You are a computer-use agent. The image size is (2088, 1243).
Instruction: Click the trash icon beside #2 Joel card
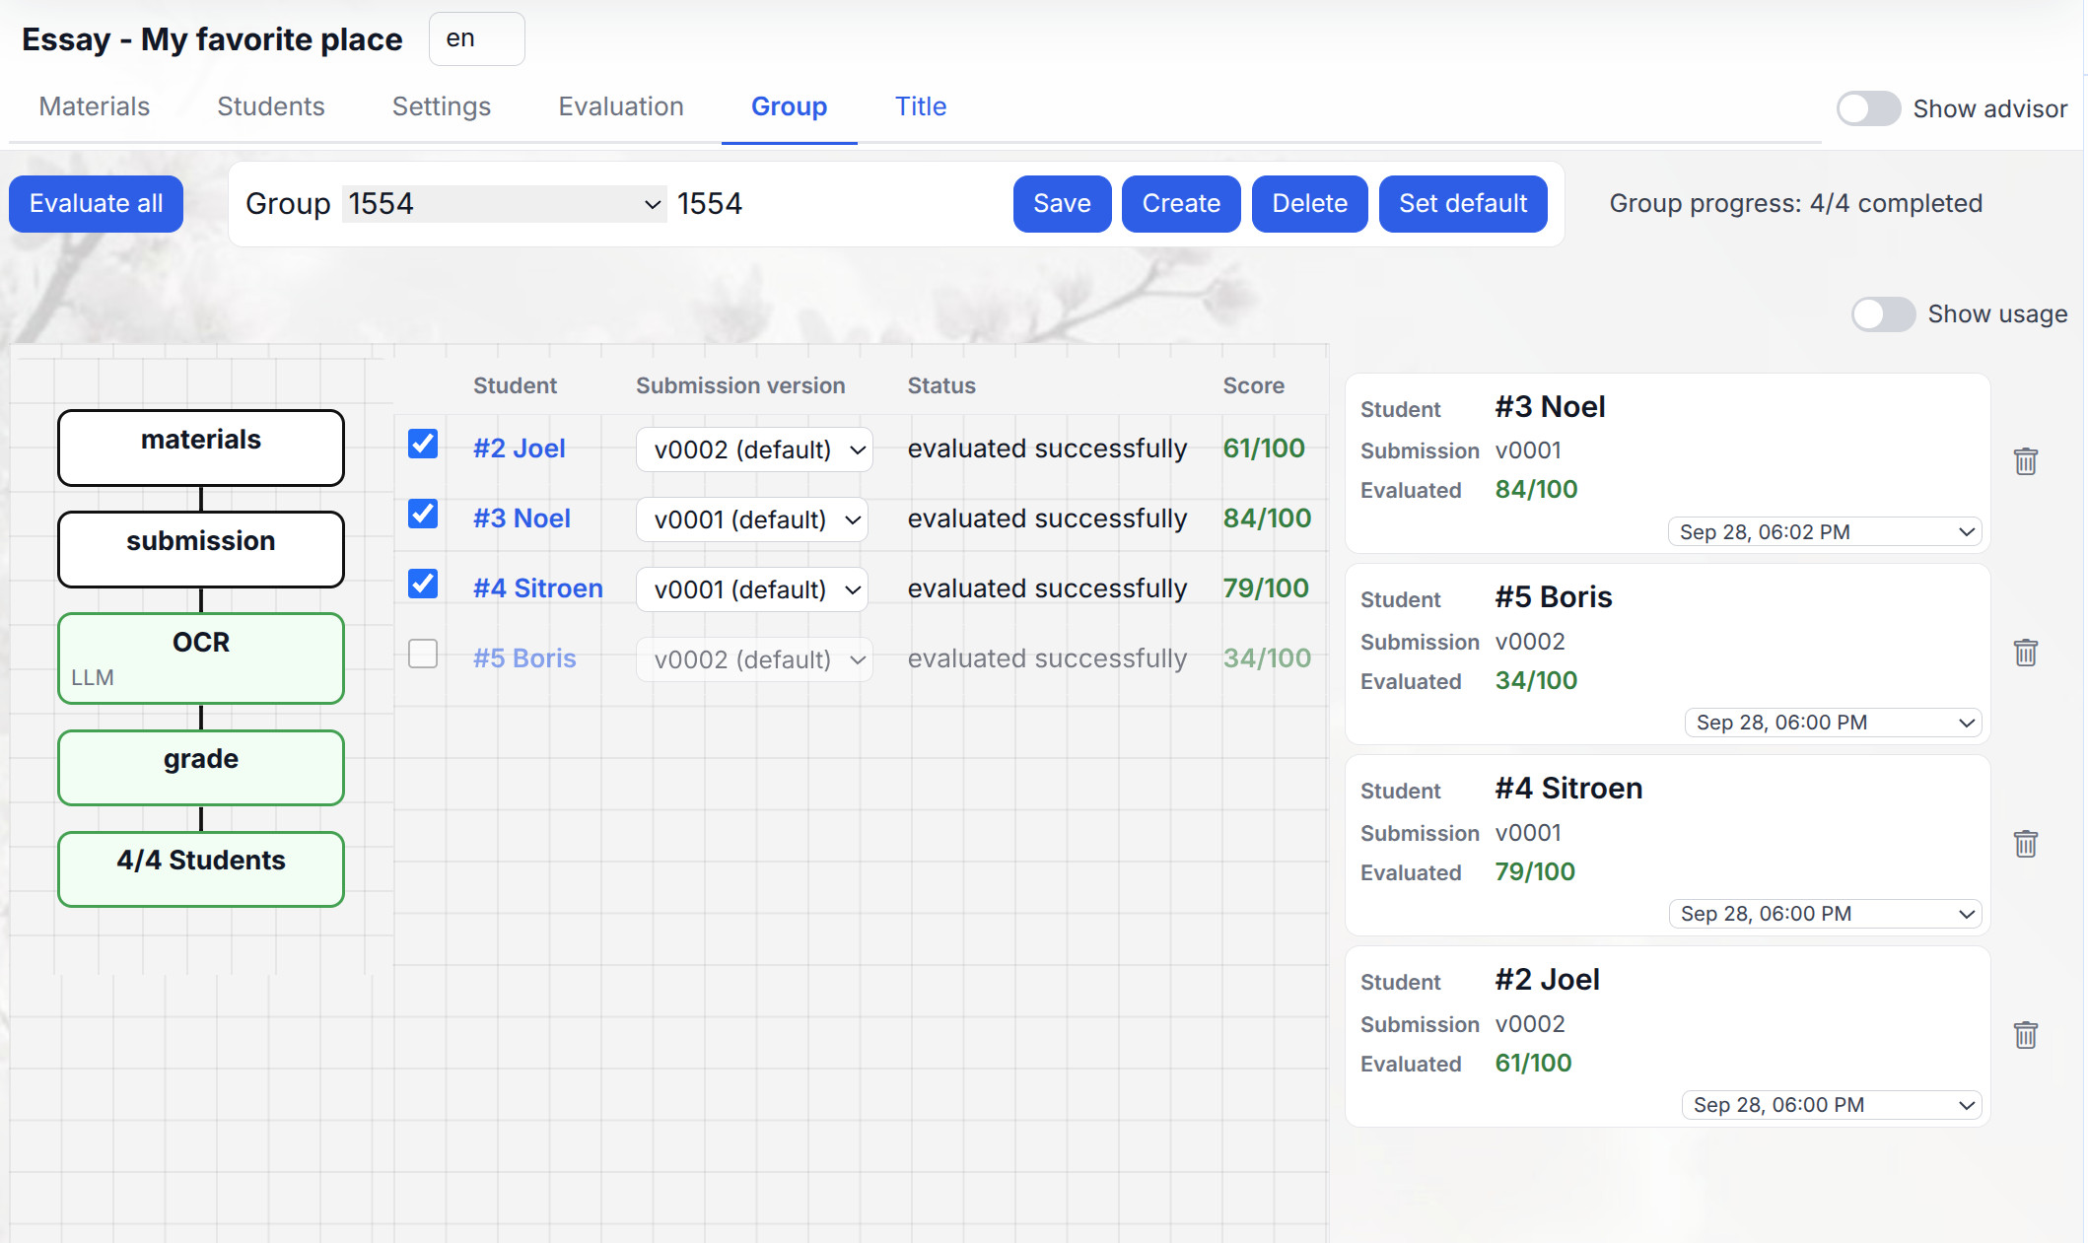[x=2025, y=1035]
